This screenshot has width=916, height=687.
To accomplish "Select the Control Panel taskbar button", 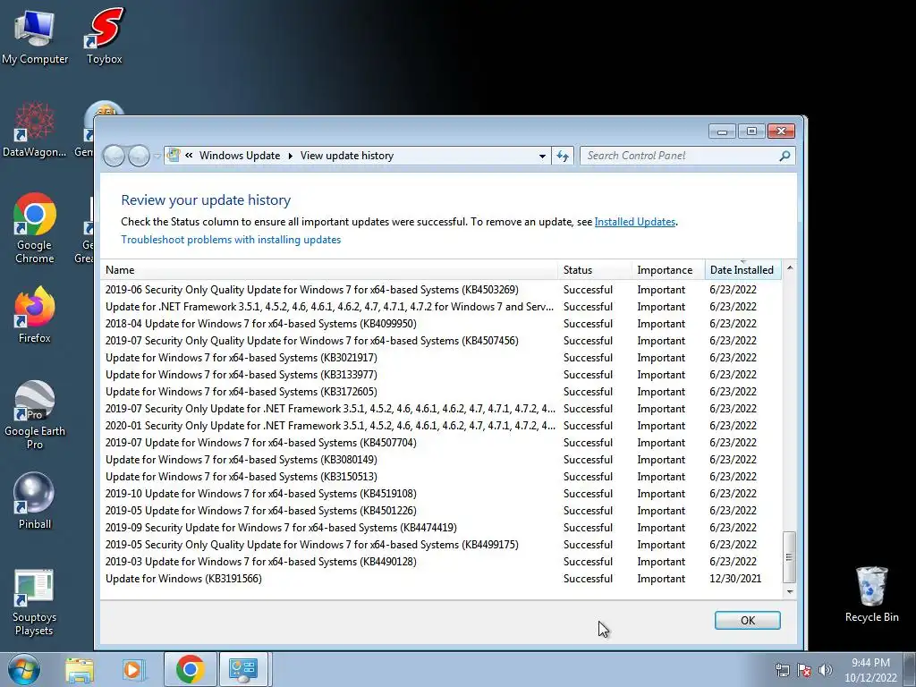I will (x=243, y=669).
